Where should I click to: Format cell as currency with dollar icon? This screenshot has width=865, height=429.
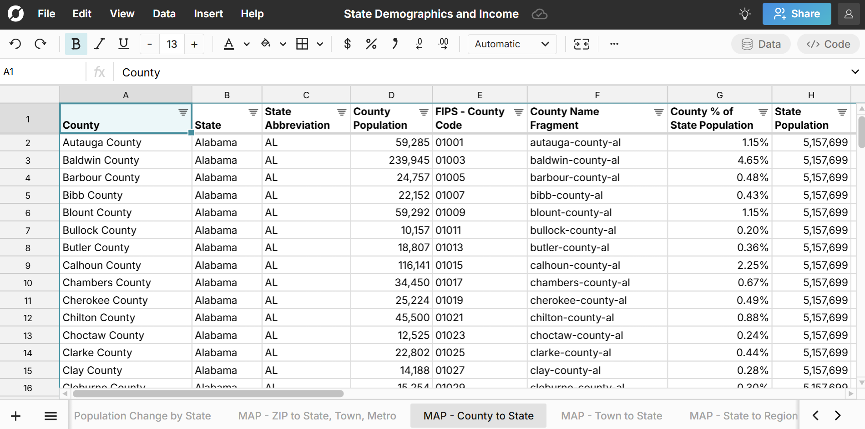(347, 44)
